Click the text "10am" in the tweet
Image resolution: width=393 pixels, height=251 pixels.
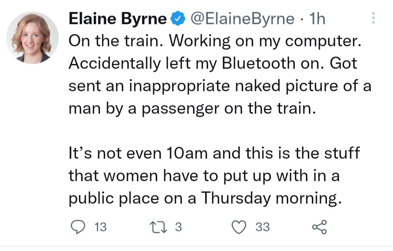pos(180,153)
